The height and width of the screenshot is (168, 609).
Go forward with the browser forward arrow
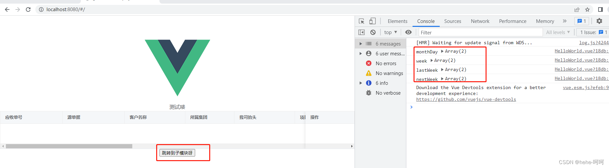coord(18,9)
